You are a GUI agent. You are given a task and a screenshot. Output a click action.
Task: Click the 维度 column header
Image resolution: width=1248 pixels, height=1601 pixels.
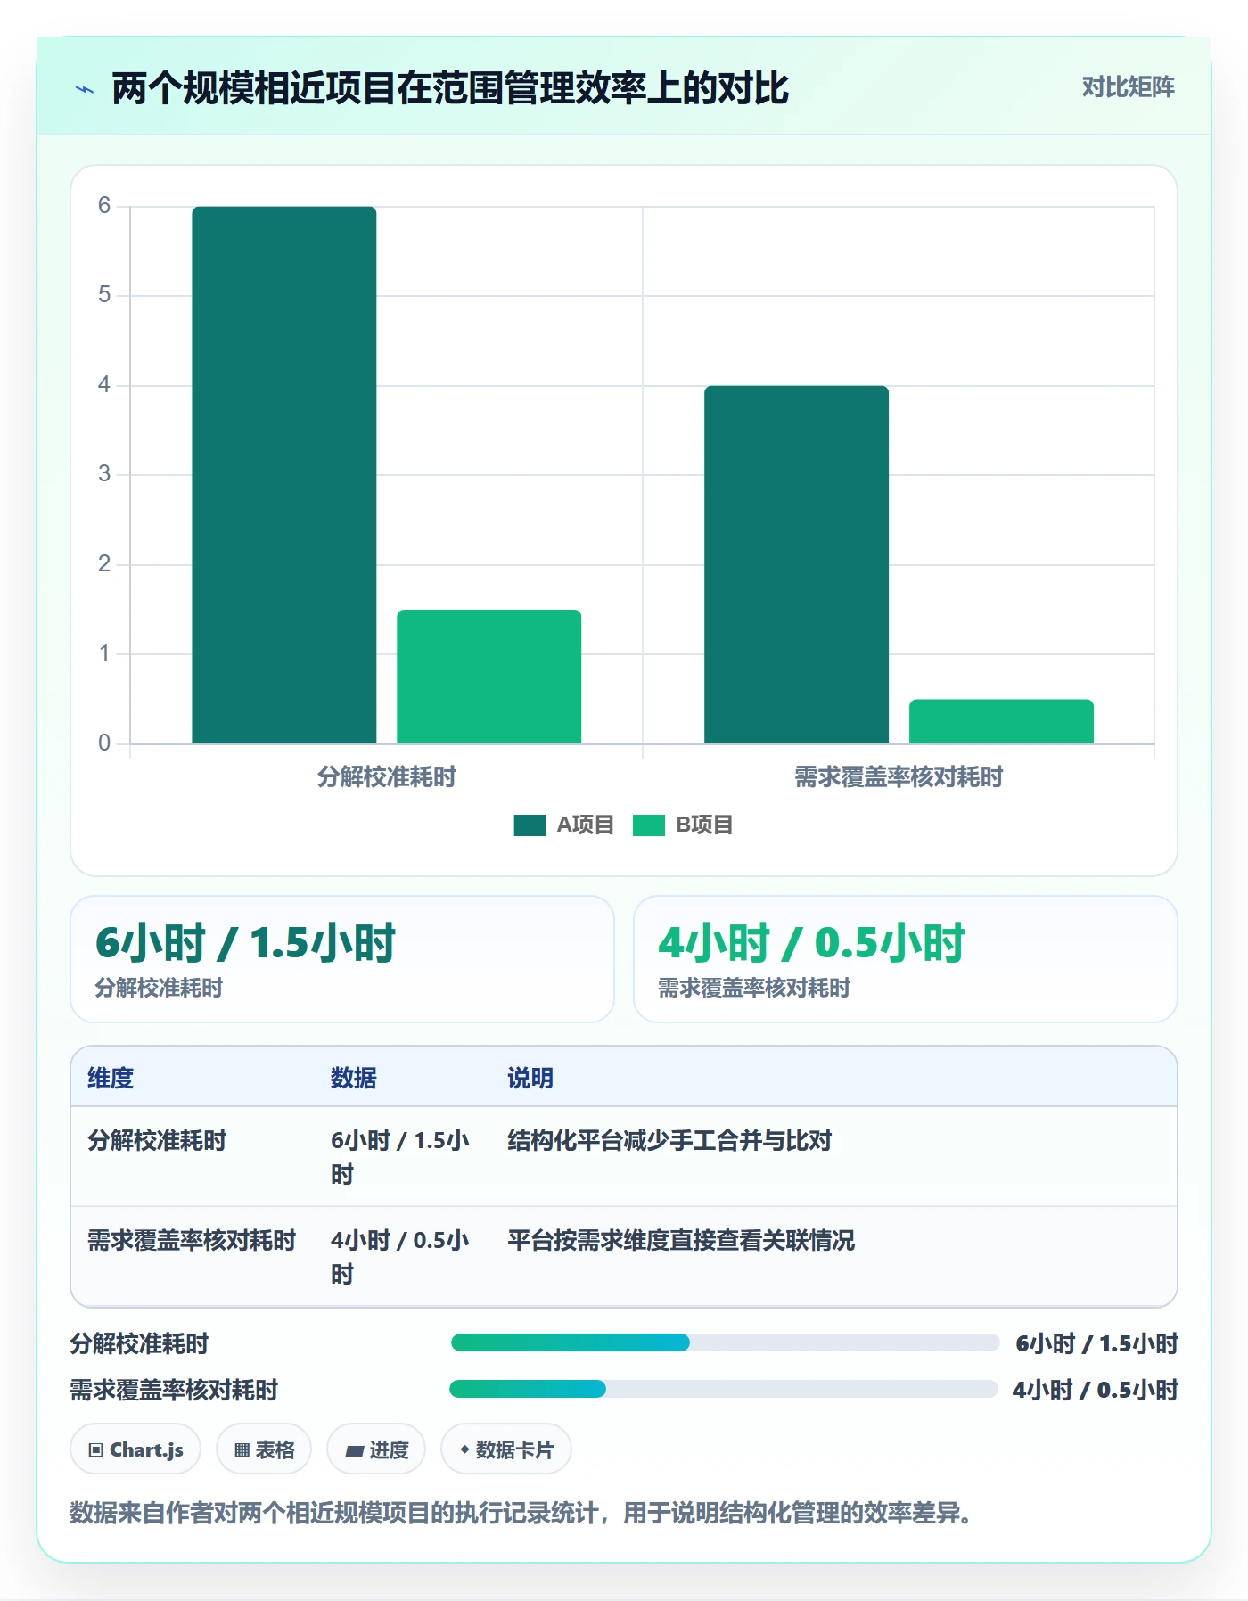tap(111, 1079)
